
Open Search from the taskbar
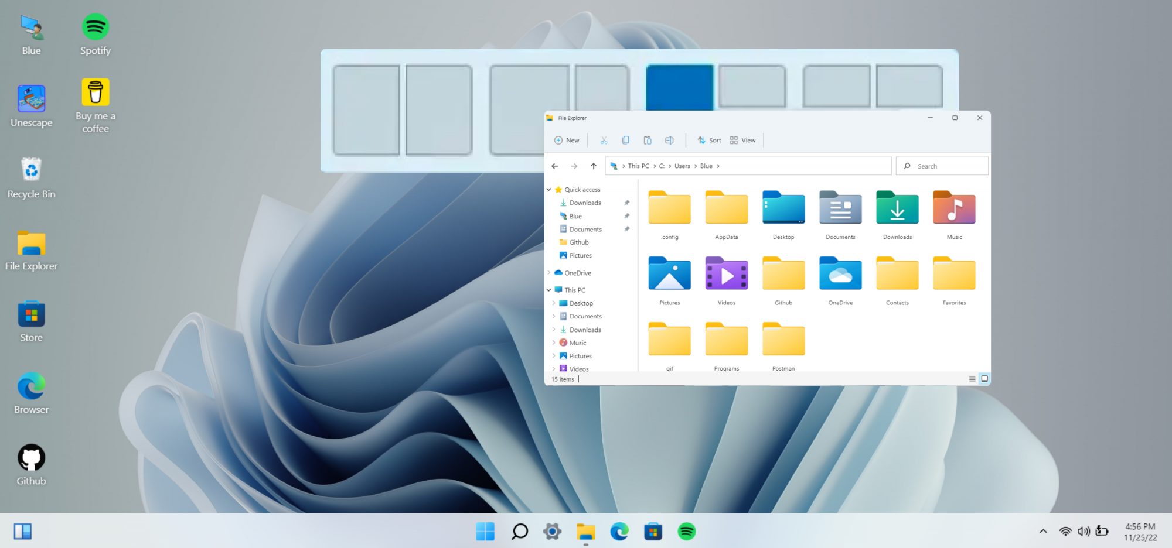[x=519, y=532]
